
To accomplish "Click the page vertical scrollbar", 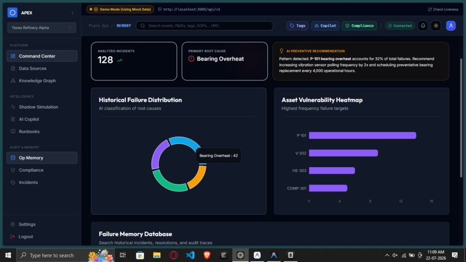I will click(461, 119).
